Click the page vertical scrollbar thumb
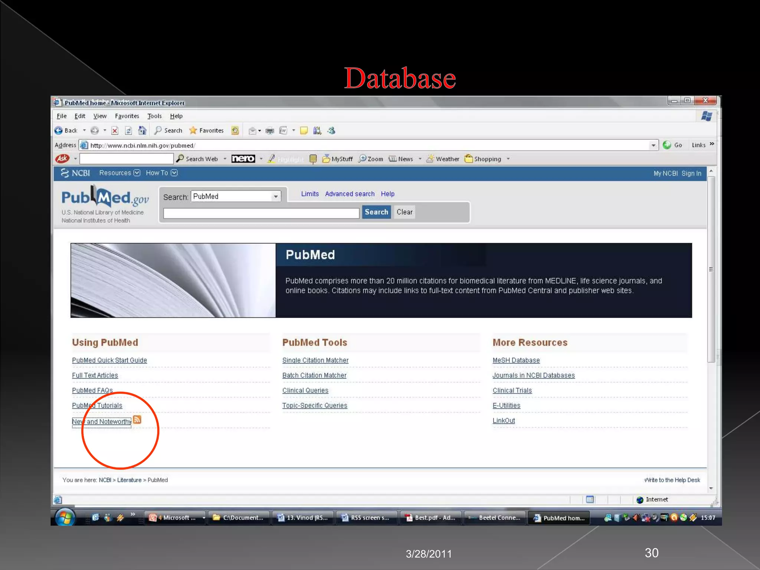This screenshot has height=570, width=760. click(711, 269)
